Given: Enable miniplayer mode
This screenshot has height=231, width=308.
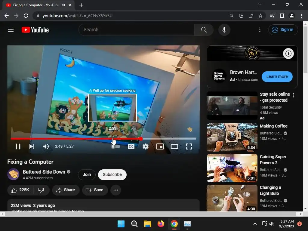Looking at the screenshot, I should pos(160,146).
